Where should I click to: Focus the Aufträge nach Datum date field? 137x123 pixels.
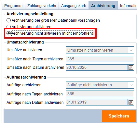click(97, 102)
